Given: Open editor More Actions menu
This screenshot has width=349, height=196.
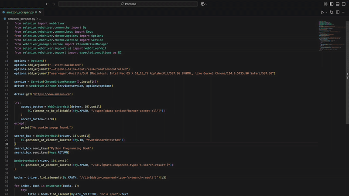Looking at the screenshot, I should (x=344, y=12).
